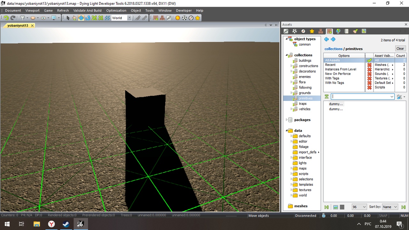Image resolution: width=409 pixels, height=230 pixels.
Task: Toggle the All asset visibility checkmark
Action: (369, 60)
